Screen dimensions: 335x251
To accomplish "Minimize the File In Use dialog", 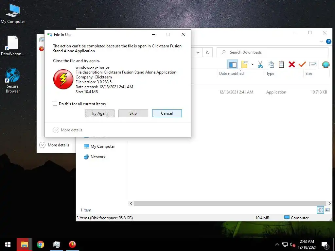I will [153, 34].
